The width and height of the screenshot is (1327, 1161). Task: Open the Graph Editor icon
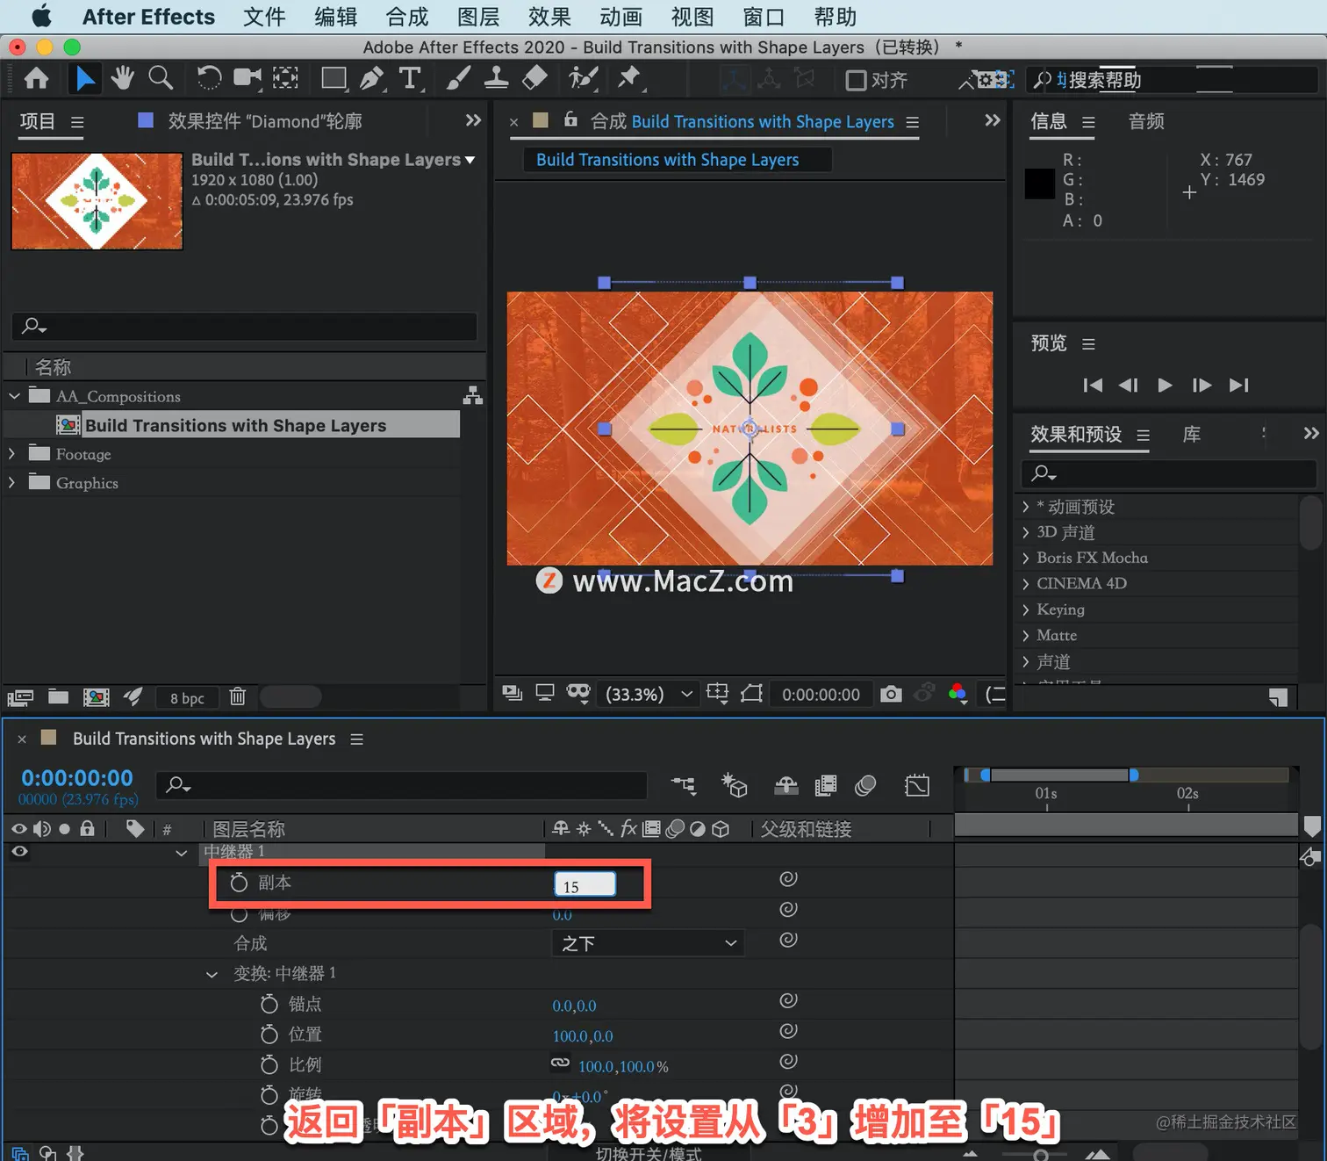tap(917, 785)
